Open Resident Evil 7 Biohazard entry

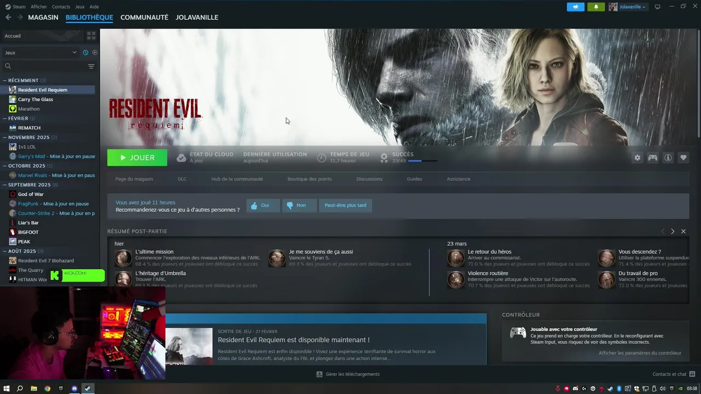(x=46, y=260)
